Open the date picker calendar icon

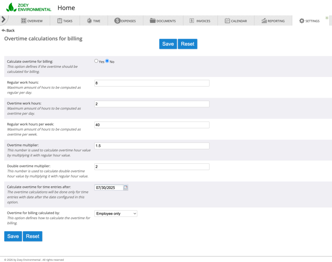(127, 188)
